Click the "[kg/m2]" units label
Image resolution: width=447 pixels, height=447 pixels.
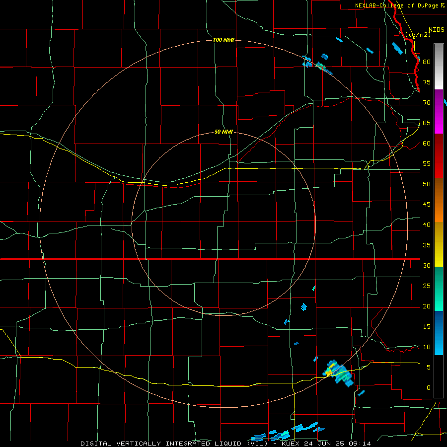pyautogui.click(x=418, y=35)
